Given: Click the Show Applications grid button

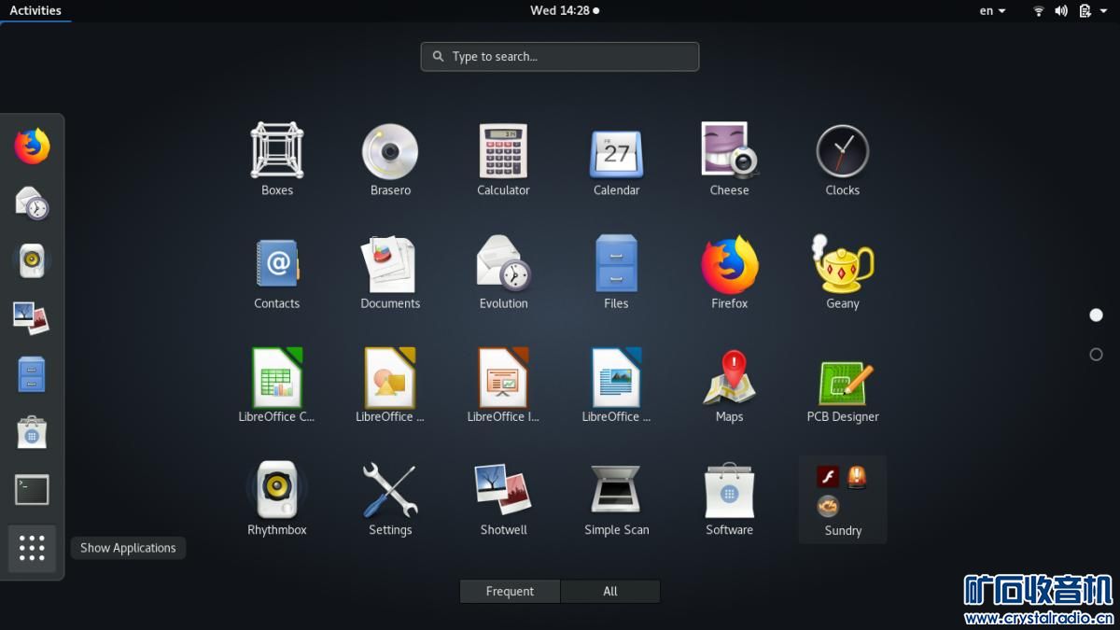Looking at the screenshot, I should [32, 548].
